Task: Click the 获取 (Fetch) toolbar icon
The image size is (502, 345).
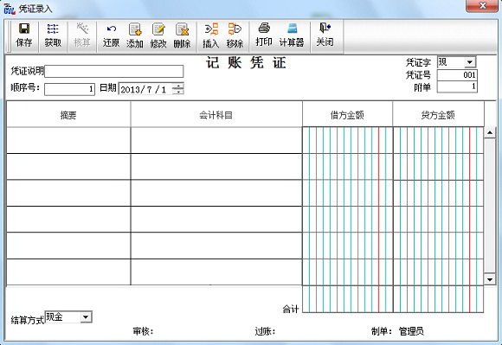Action: (53, 35)
